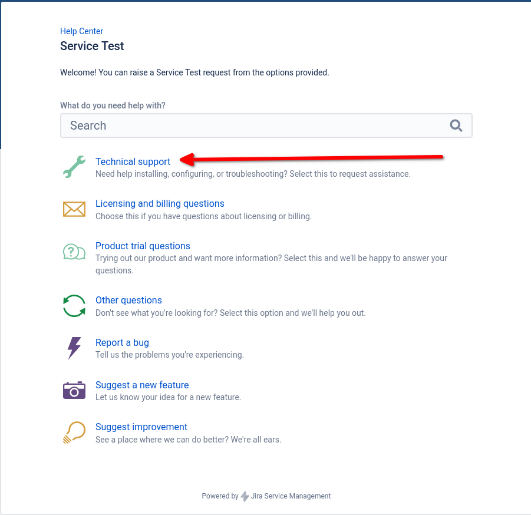Screen dimensions: 531x515
Task: Open Licensing and billing questions request
Action: (160, 203)
